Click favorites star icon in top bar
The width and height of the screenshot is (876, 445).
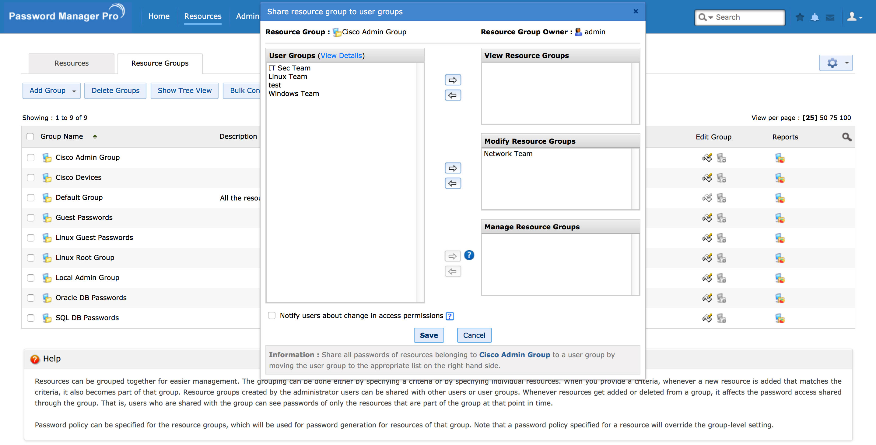(800, 17)
